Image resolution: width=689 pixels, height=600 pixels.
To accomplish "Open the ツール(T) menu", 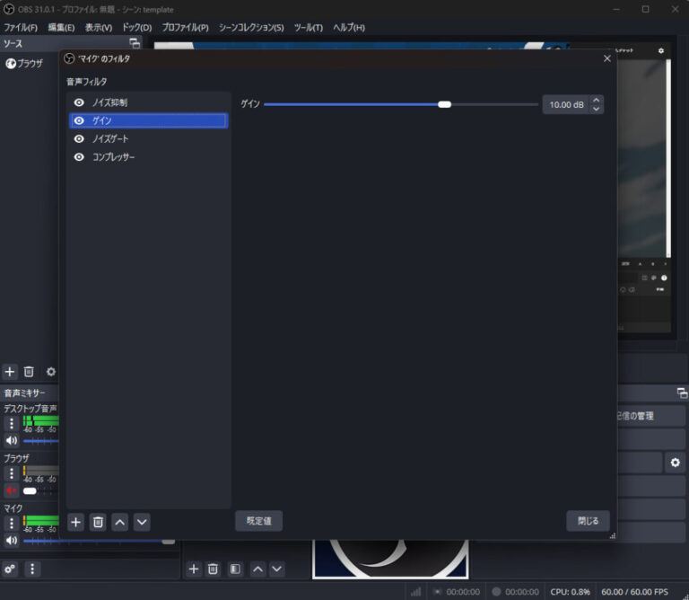I will coord(308,28).
